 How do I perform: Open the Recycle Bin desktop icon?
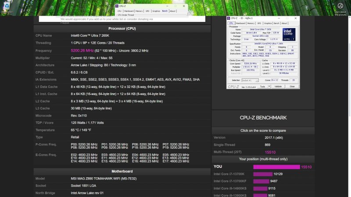click(7, 6)
